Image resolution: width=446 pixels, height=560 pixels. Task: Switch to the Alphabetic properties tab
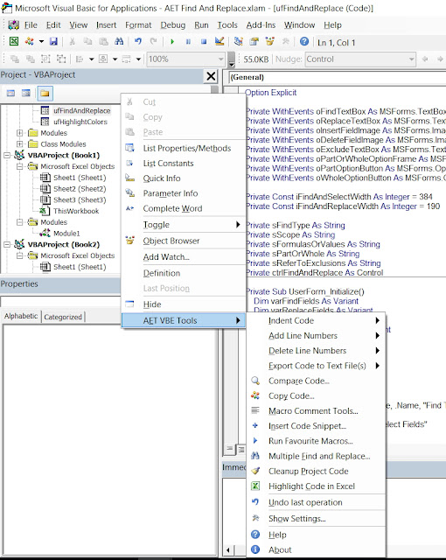tap(21, 316)
